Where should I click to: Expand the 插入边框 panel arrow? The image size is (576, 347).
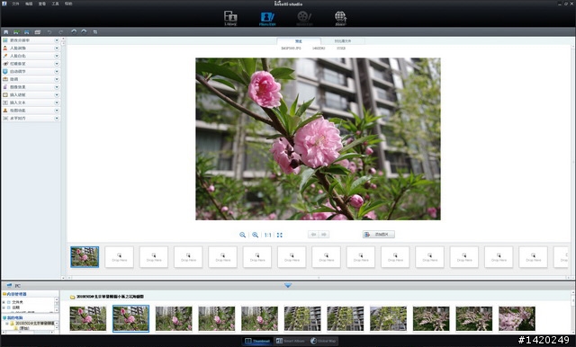point(57,95)
